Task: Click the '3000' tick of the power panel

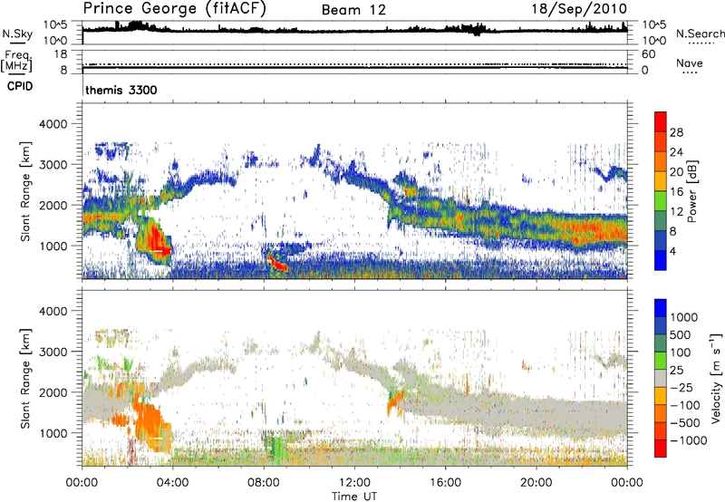Action: tap(53, 165)
